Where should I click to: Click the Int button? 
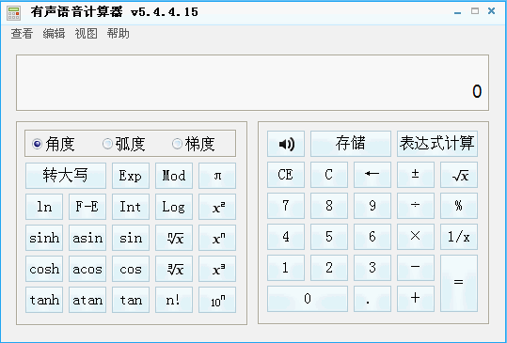pos(131,207)
